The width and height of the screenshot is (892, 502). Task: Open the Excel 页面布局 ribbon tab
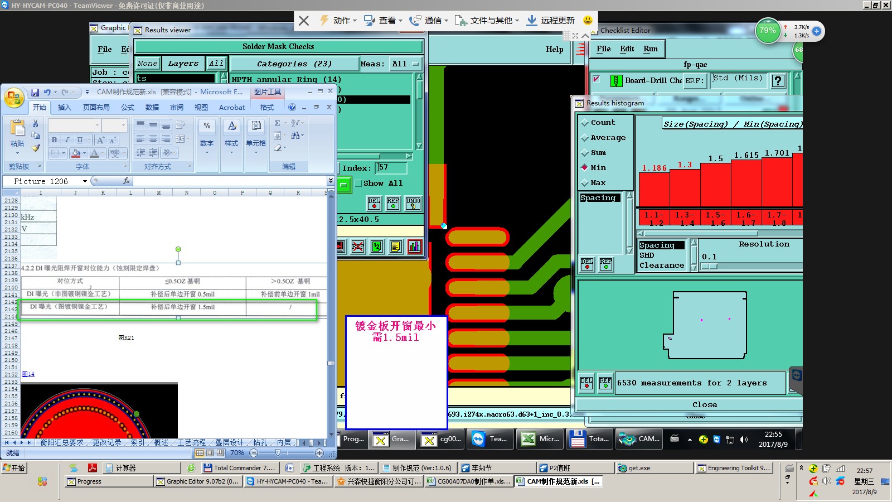pyautogui.click(x=96, y=108)
